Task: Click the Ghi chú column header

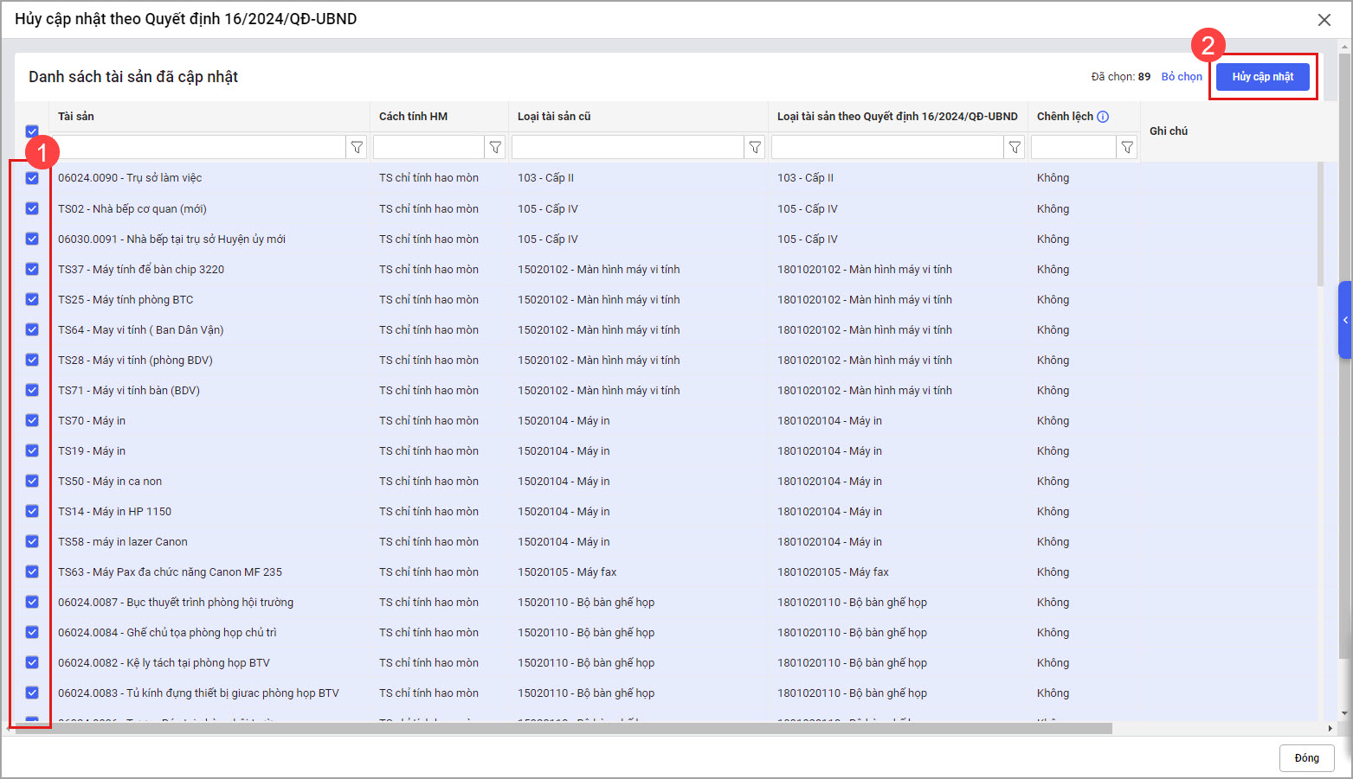Action: click(x=1169, y=131)
